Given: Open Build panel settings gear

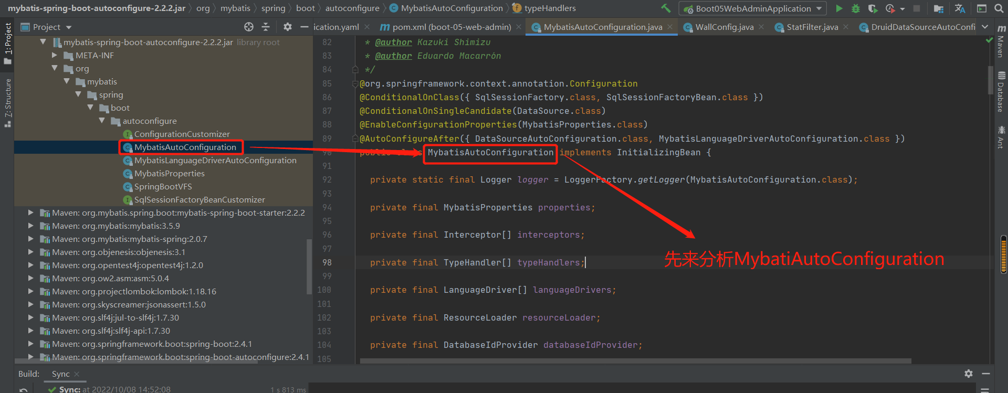Looking at the screenshot, I should pyautogui.click(x=969, y=374).
